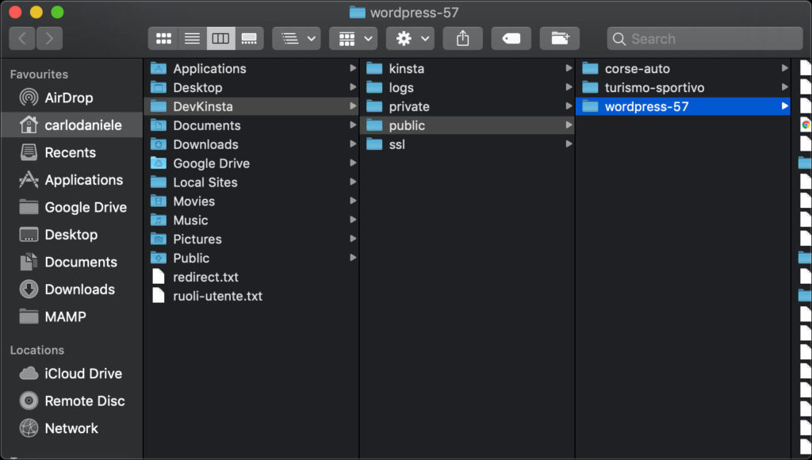Open MAMP folder in sidebar
This screenshot has height=460, width=812.
(71, 316)
